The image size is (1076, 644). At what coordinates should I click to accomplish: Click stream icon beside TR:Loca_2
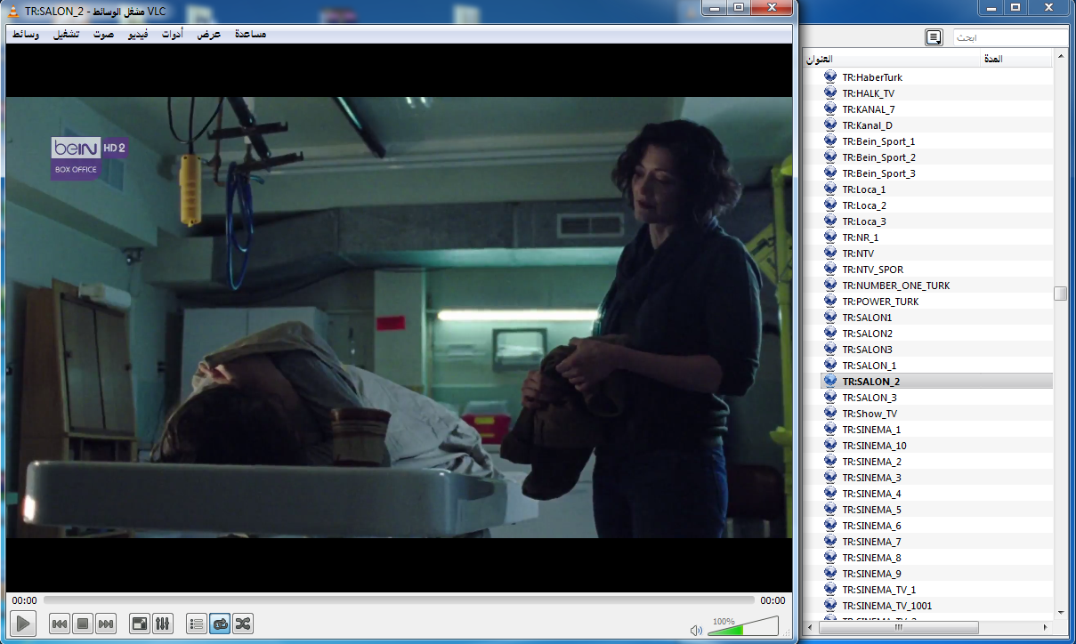830,205
